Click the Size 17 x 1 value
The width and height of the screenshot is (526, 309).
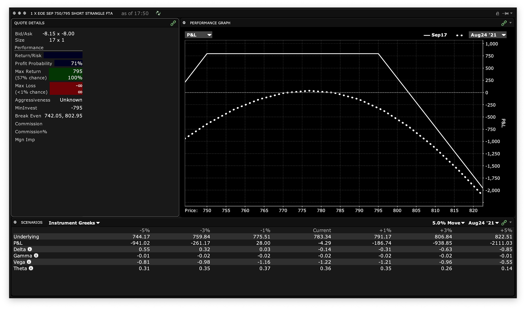coord(57,40)
